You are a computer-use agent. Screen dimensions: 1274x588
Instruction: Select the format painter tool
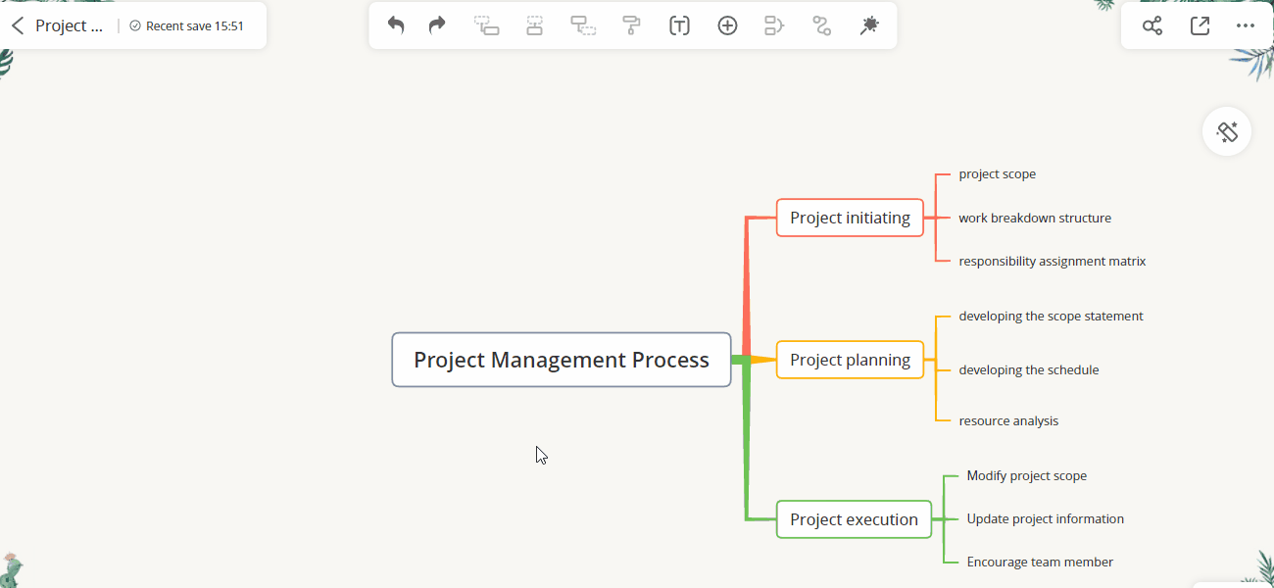click(x=632, y=25)
